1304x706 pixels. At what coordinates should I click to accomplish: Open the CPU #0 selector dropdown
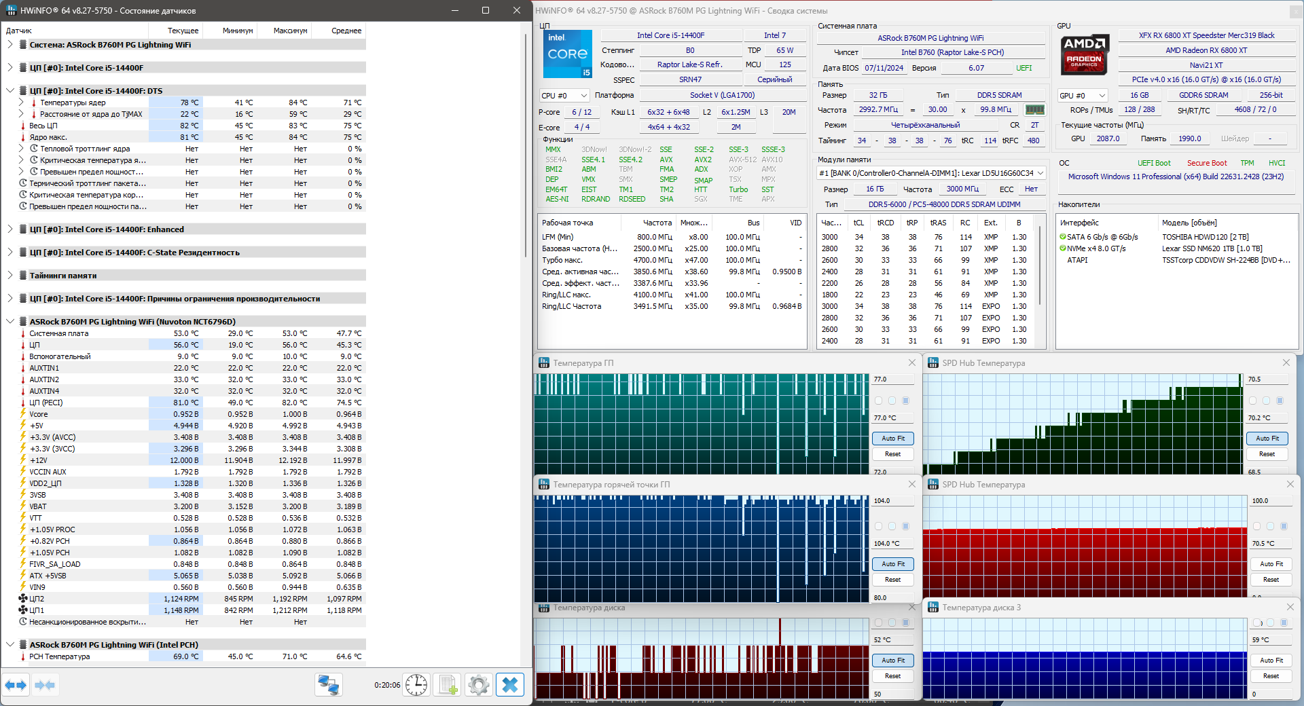564,96
